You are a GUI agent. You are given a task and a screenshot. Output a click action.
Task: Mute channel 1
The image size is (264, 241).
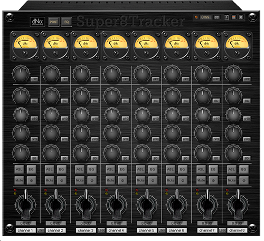(x=19, y=180)
